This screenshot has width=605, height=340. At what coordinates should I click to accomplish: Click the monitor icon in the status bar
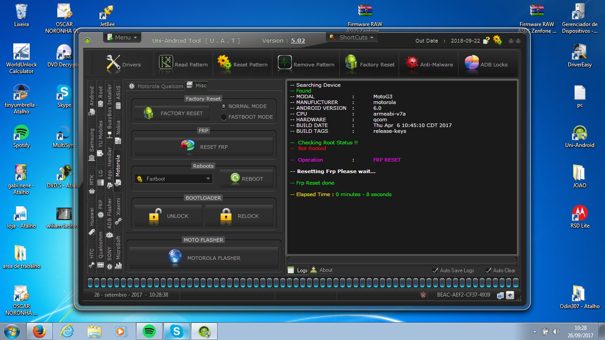pyautogui.click(x=500, y=295)
